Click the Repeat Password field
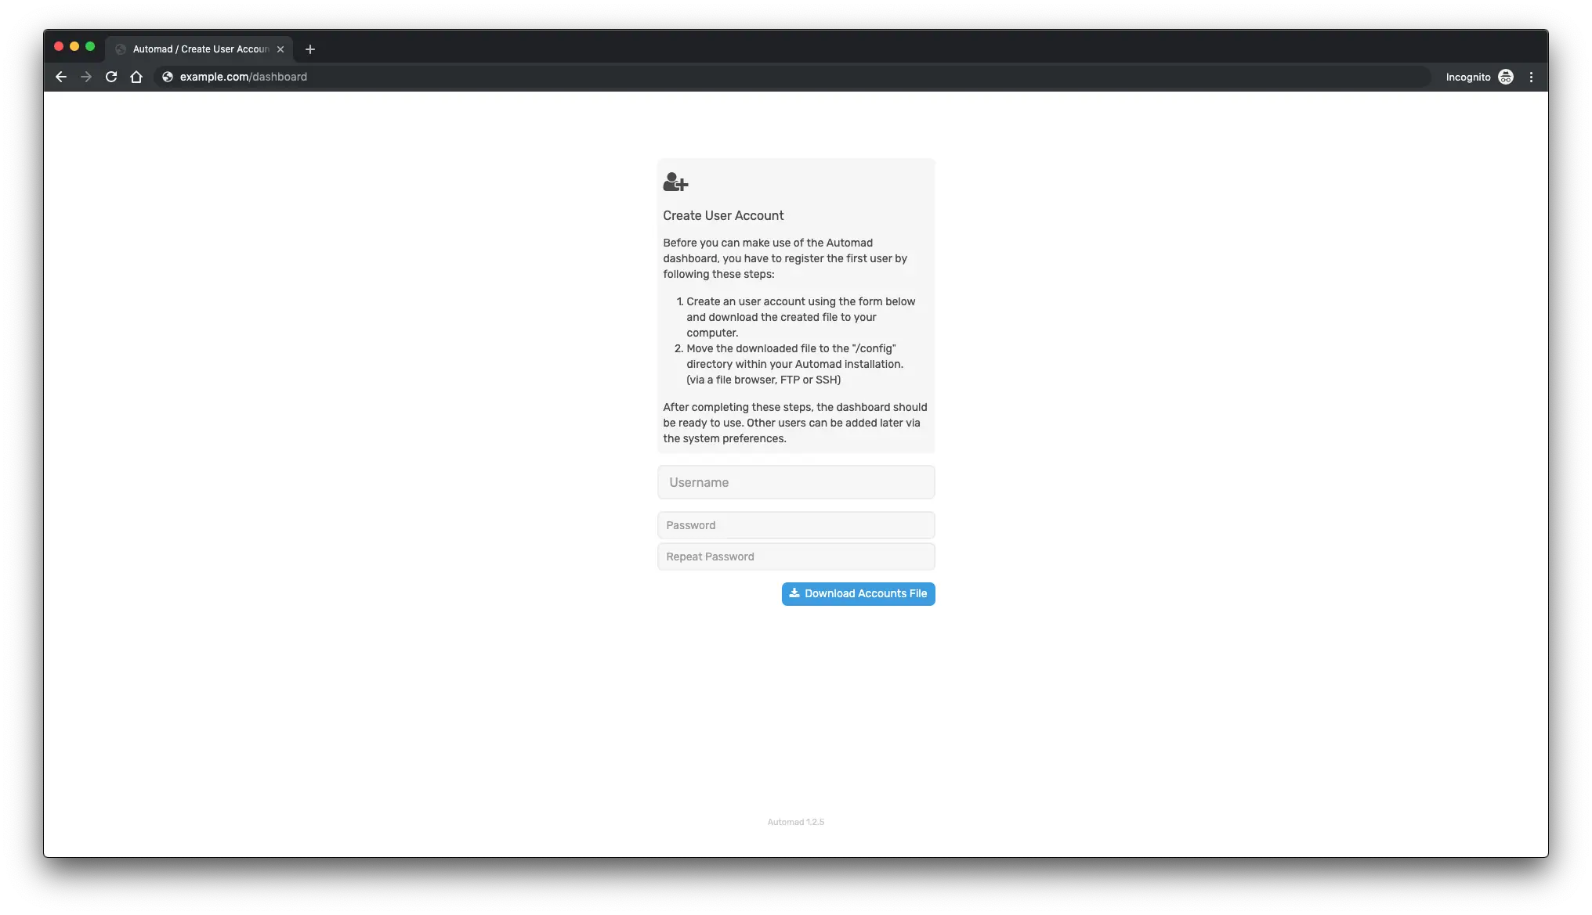 tap(796, 557)
